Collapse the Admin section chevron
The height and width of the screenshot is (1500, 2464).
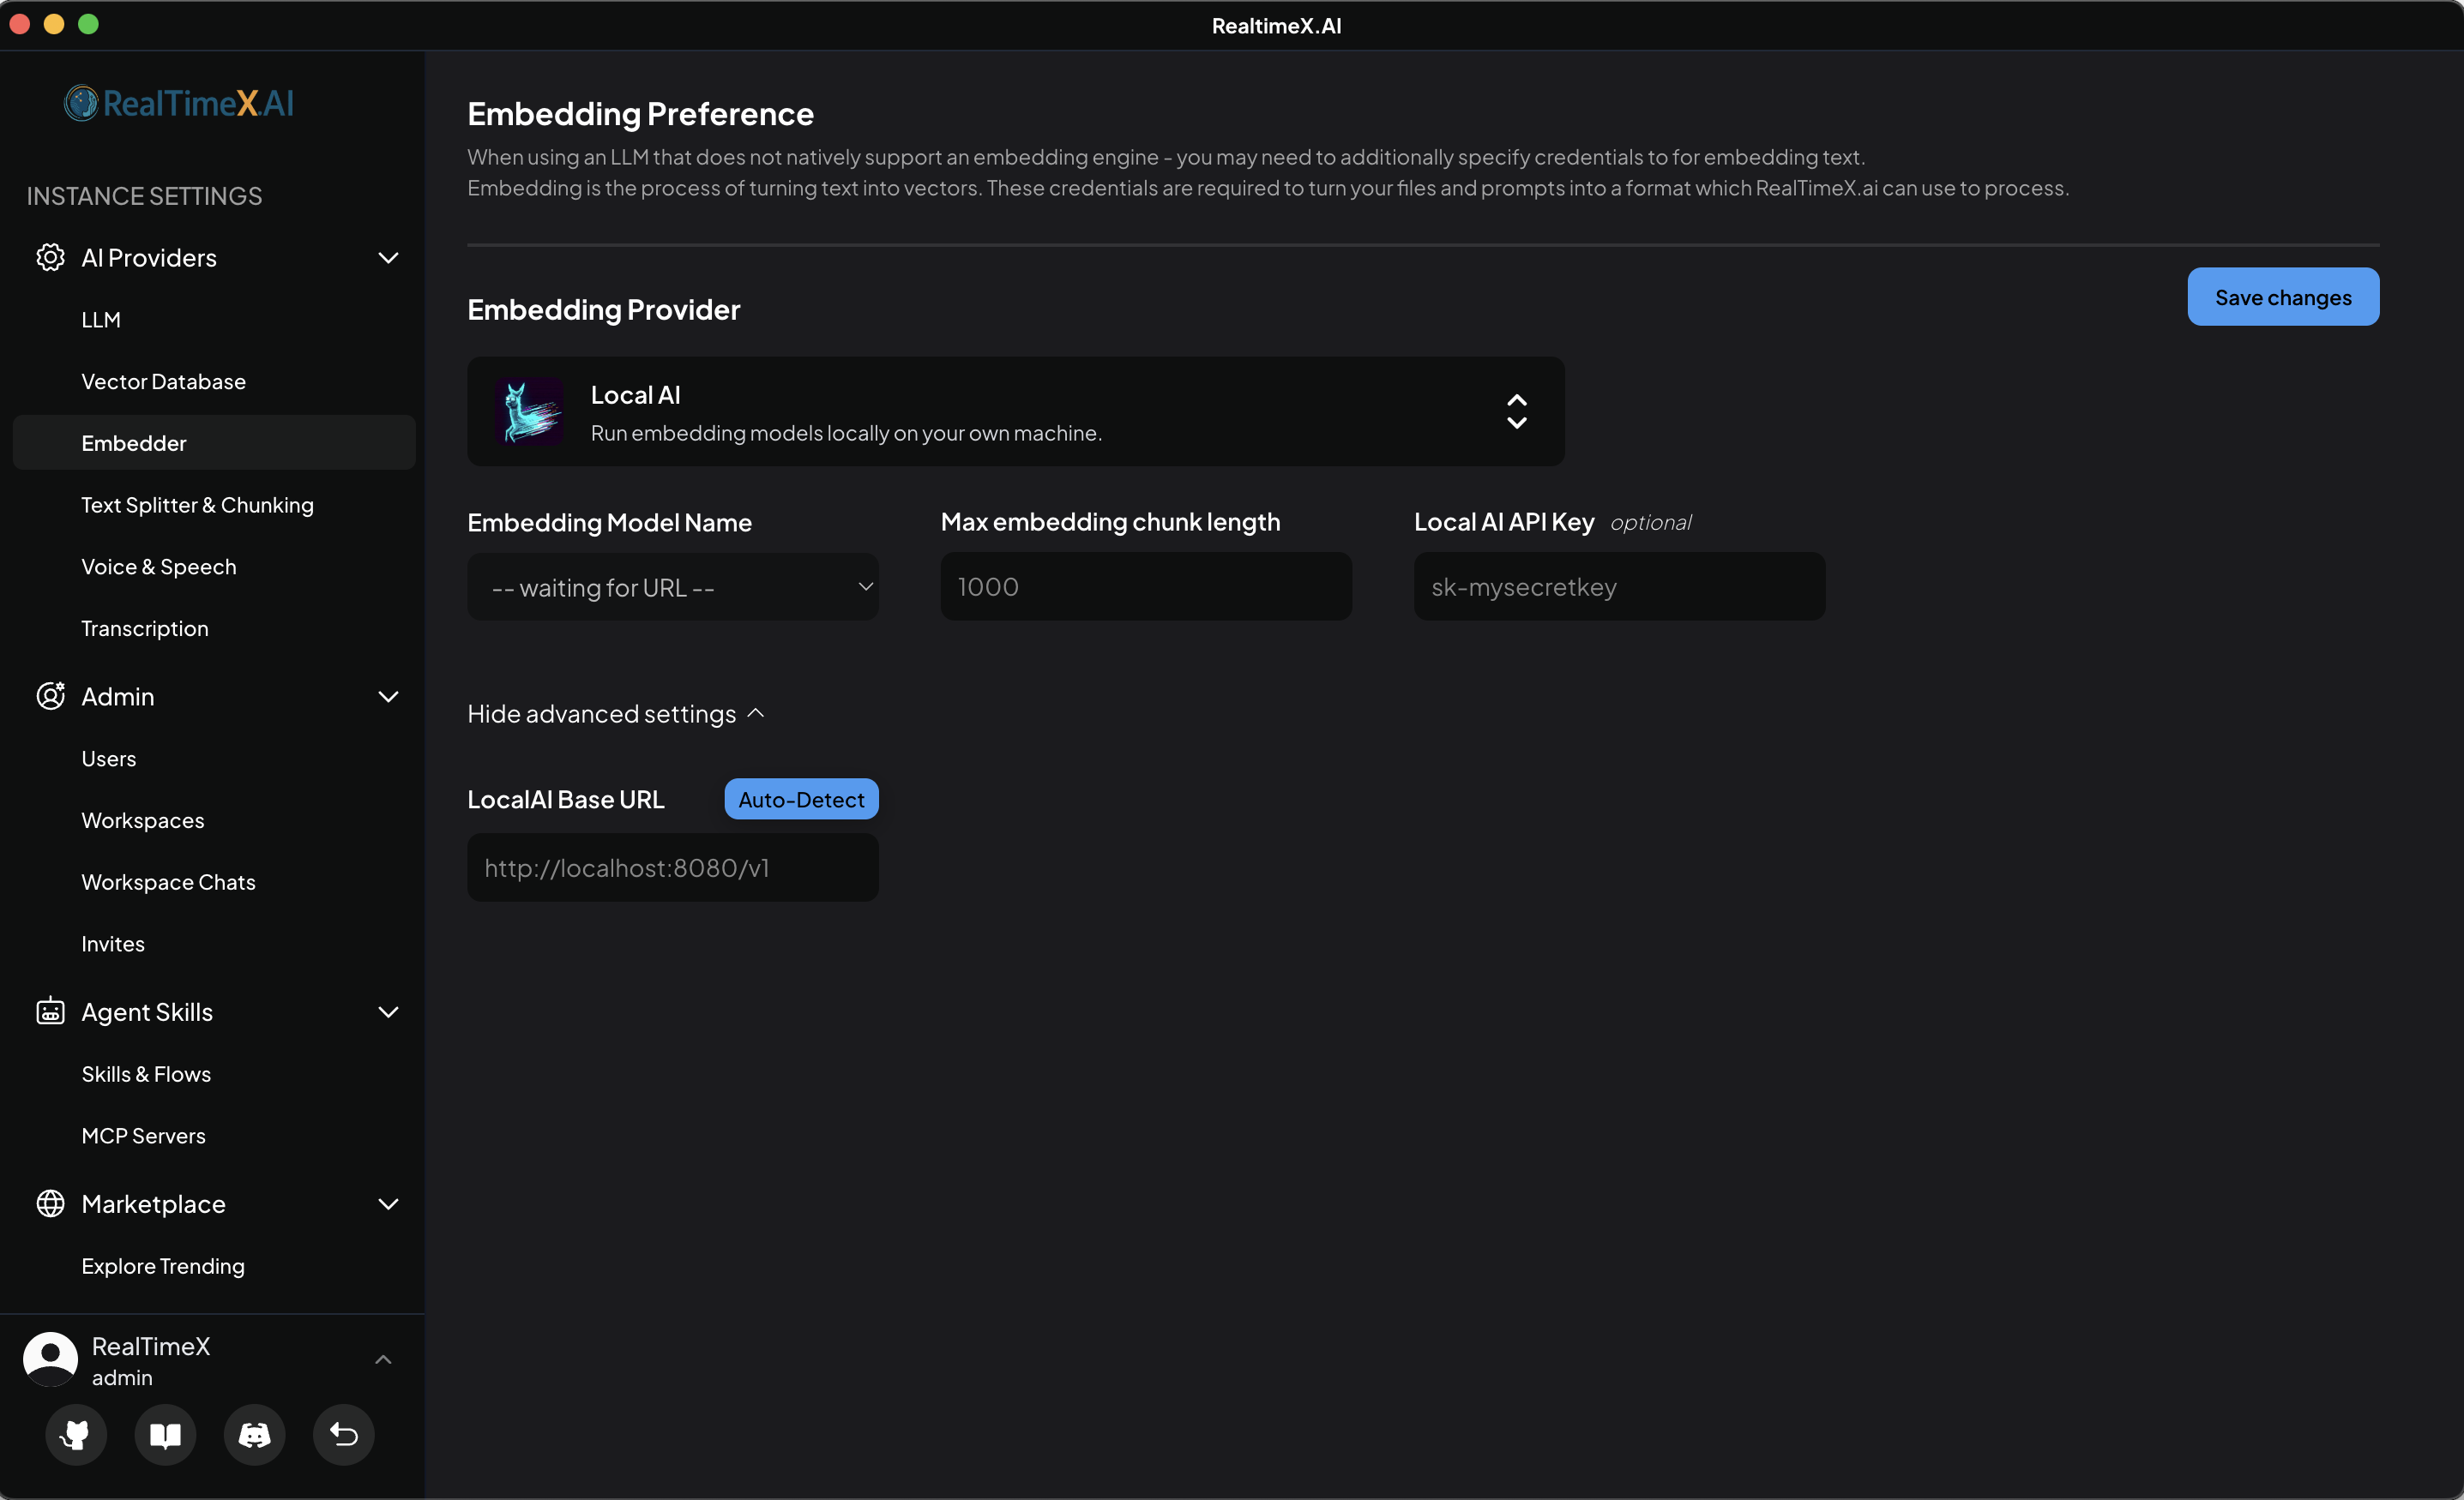click(x=388, y=697)
